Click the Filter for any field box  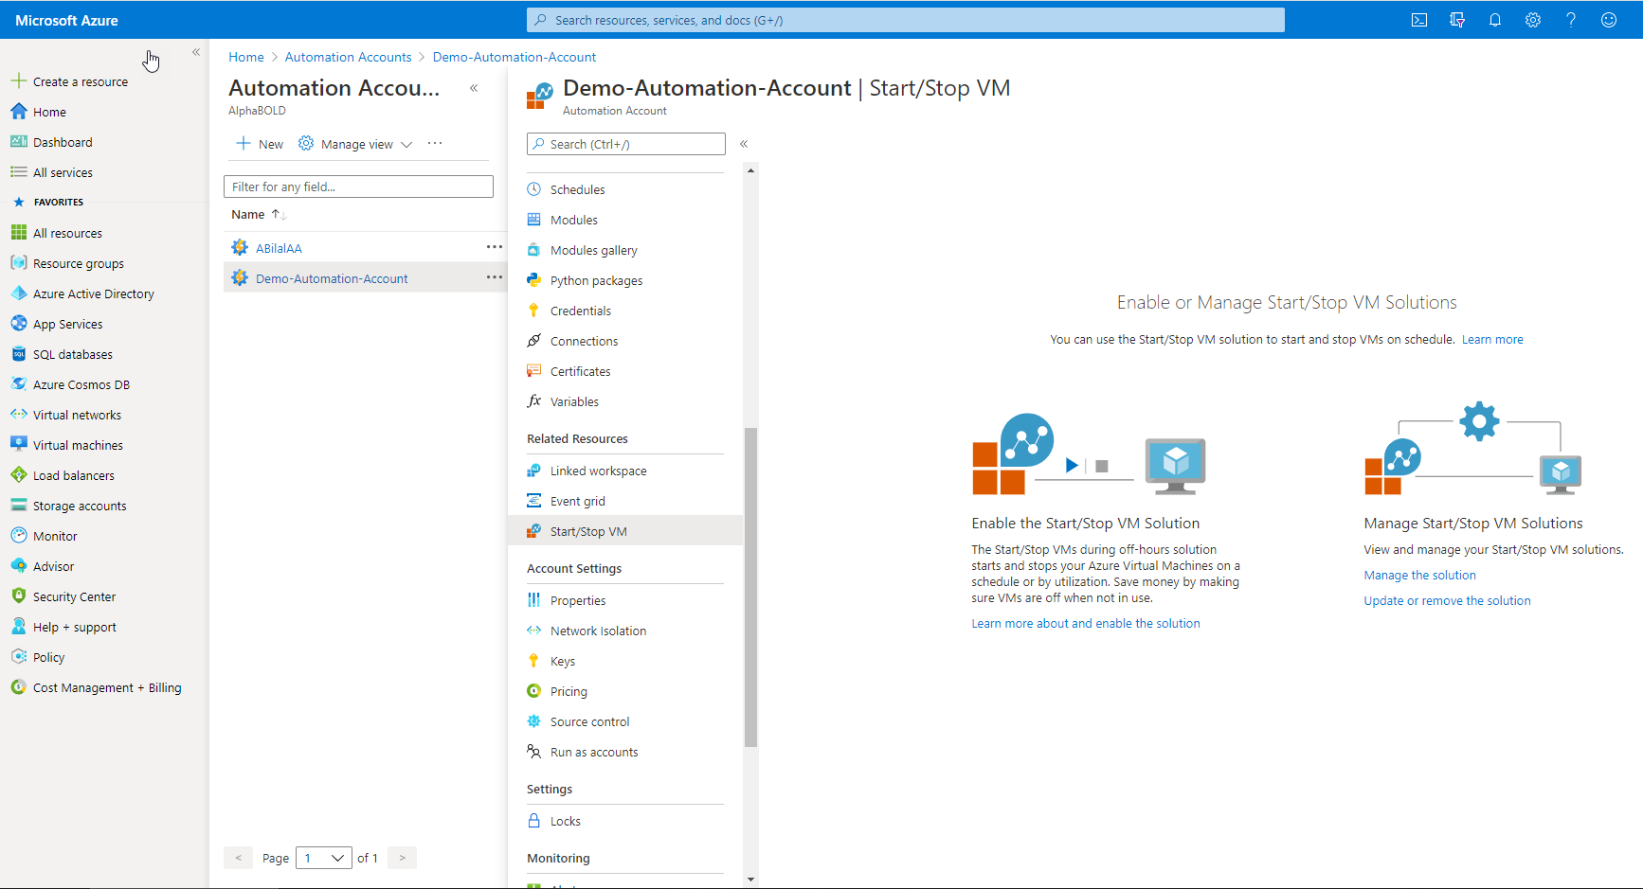coord(358,187)
